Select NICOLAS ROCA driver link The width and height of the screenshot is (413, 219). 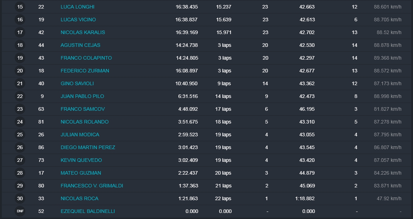click(x=79, y=198)
